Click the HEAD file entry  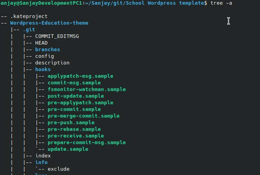pyautogui.click(x=41, y=43)
